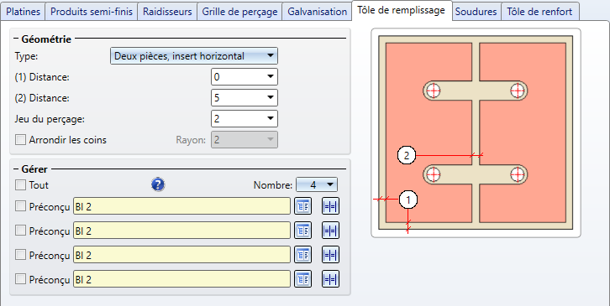Tick the first Préconçu checkbox
This screenshot has width=610, height=306.
[21, 206]
